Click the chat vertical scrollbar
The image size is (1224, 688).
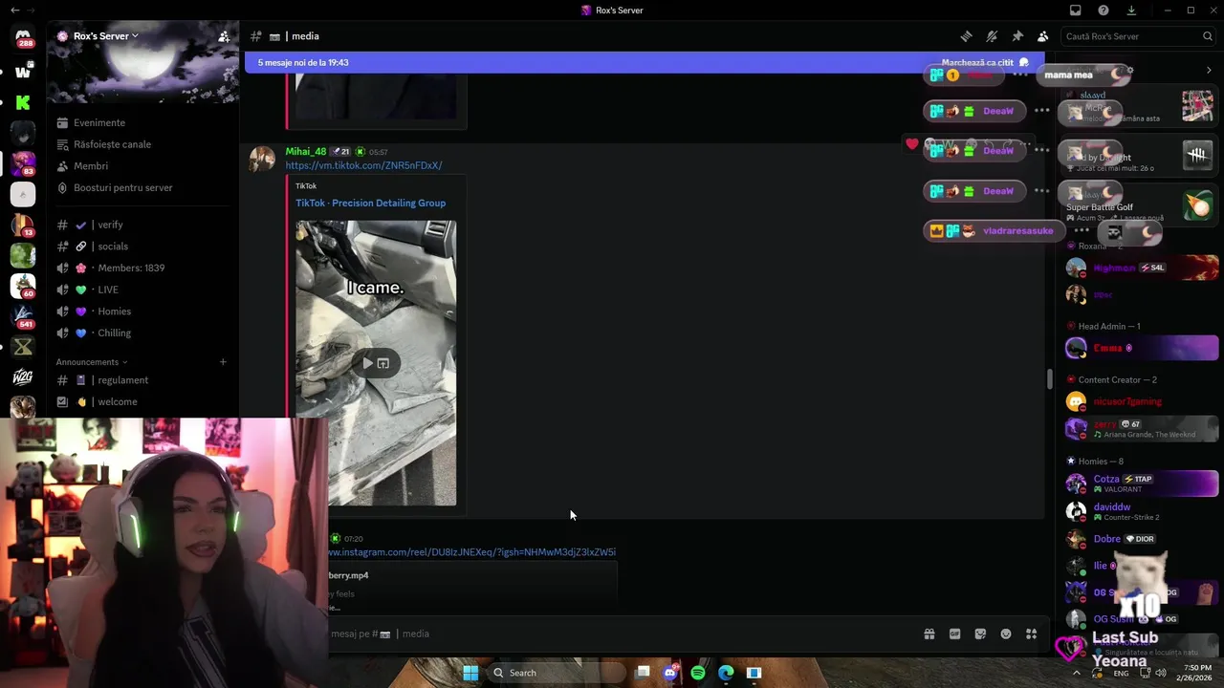click(1050, 378)
